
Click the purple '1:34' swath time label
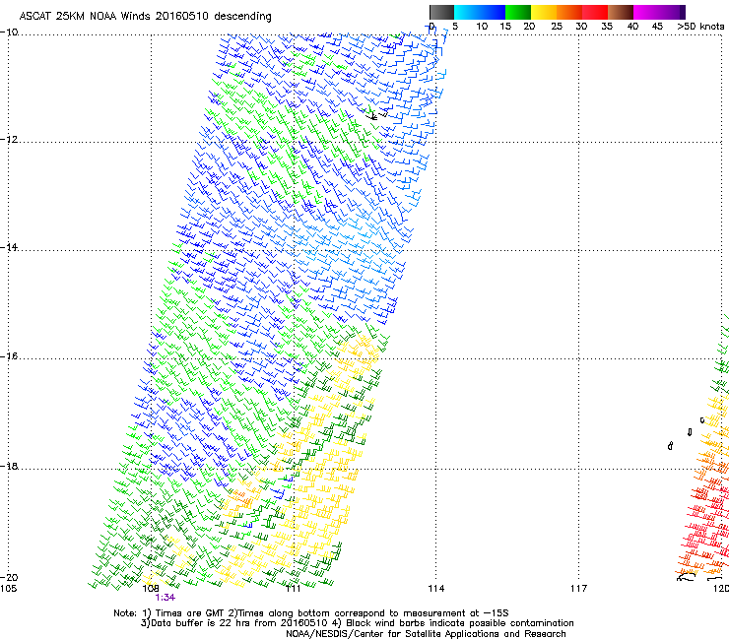166,598
